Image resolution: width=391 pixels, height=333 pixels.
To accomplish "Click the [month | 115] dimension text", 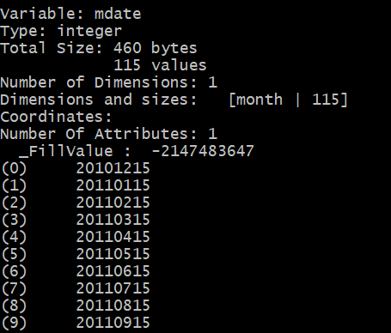I will [x=288, y=100].
